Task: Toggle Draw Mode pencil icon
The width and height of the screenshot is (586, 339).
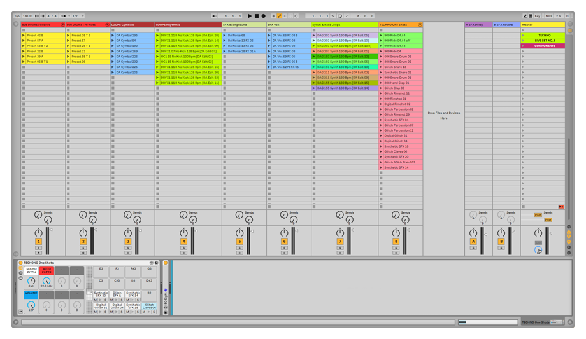Action: tap(525, 16)
